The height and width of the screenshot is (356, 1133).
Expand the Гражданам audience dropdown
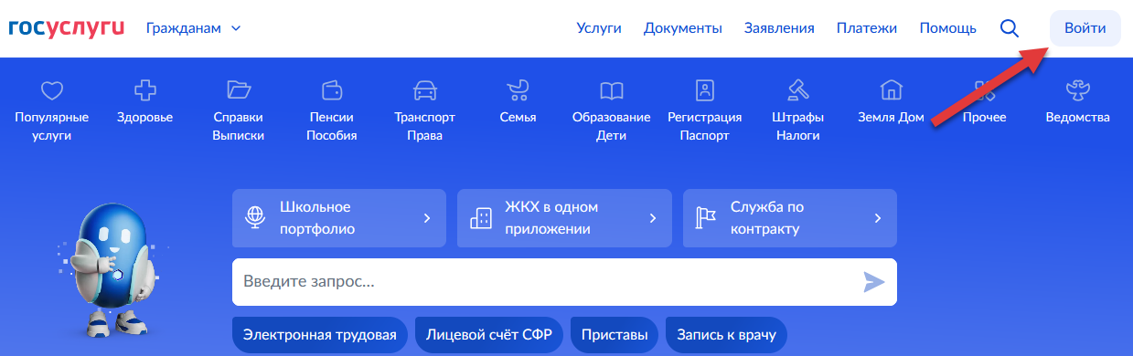(193, 28)
